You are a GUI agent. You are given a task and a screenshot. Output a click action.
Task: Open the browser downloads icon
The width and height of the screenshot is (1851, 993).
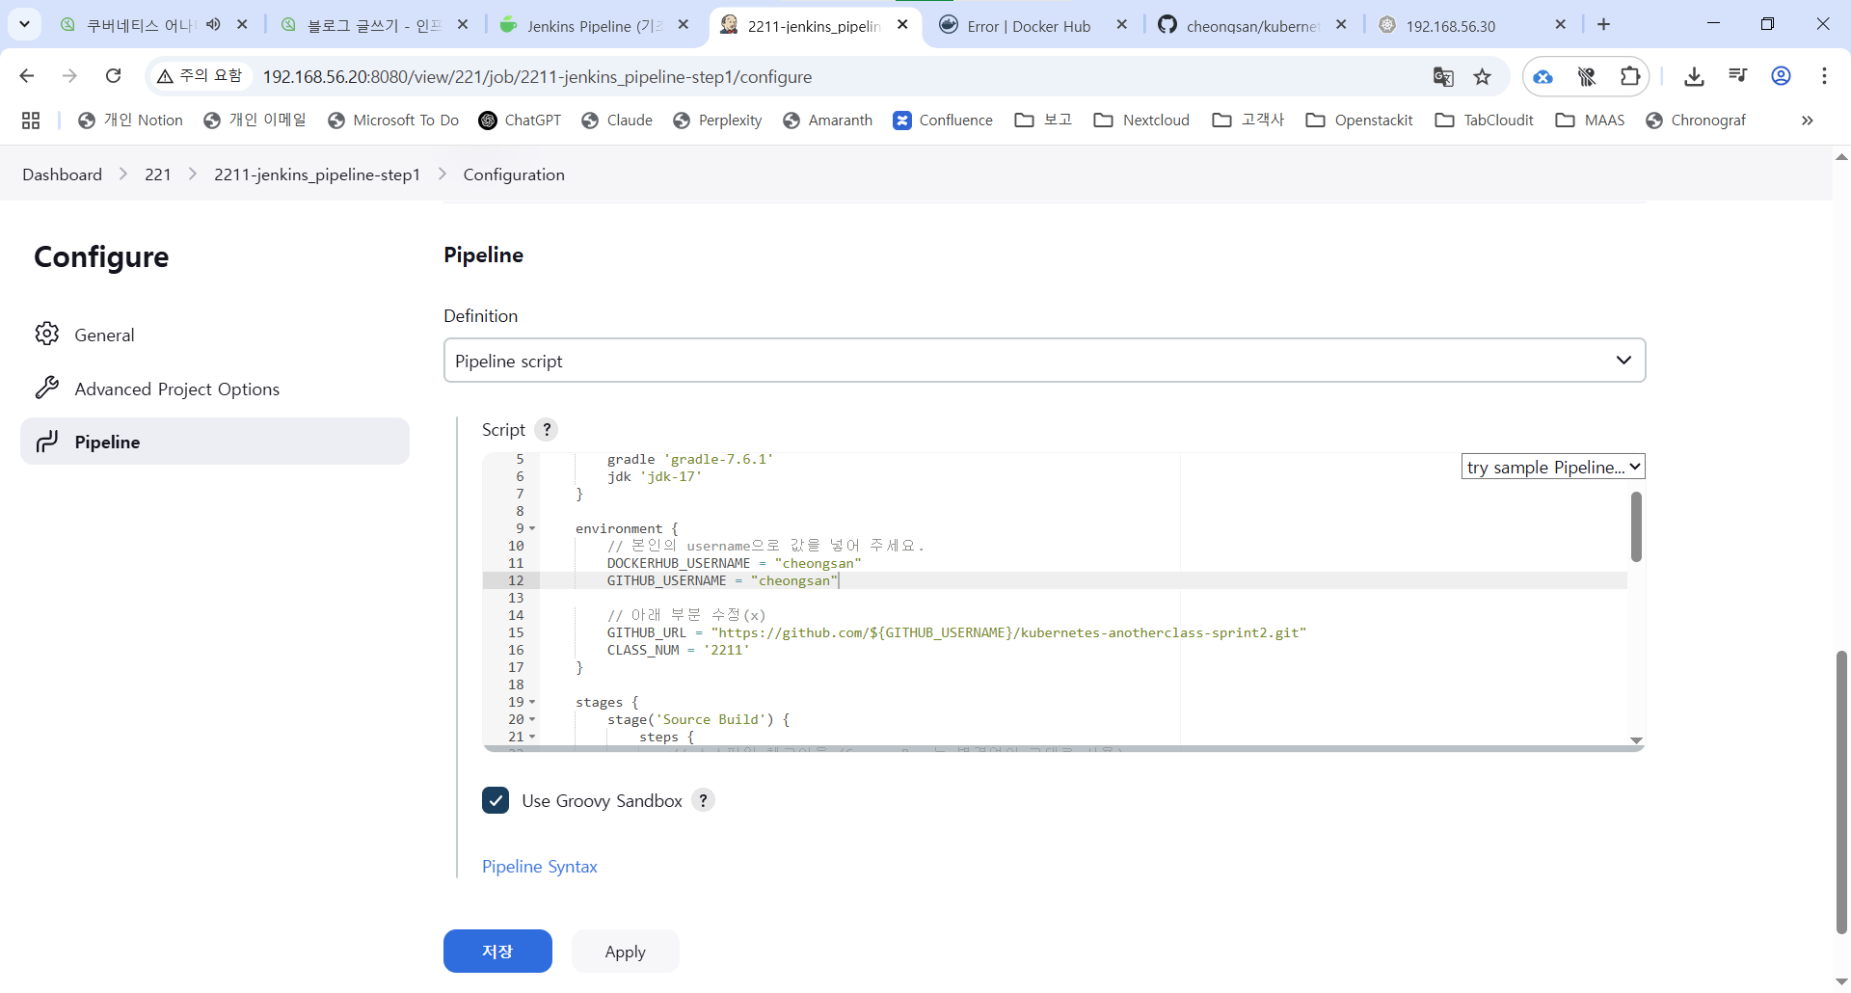tap(1694, 76)
